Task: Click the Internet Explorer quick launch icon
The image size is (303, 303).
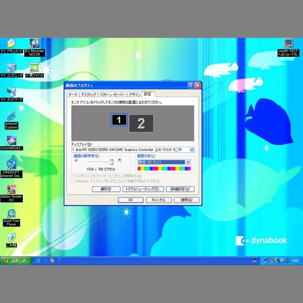Action: (38, 260)
